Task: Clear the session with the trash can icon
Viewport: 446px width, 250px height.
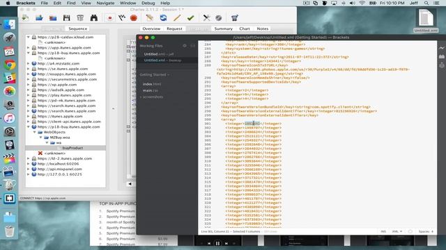Action: (x=80, y=18)
